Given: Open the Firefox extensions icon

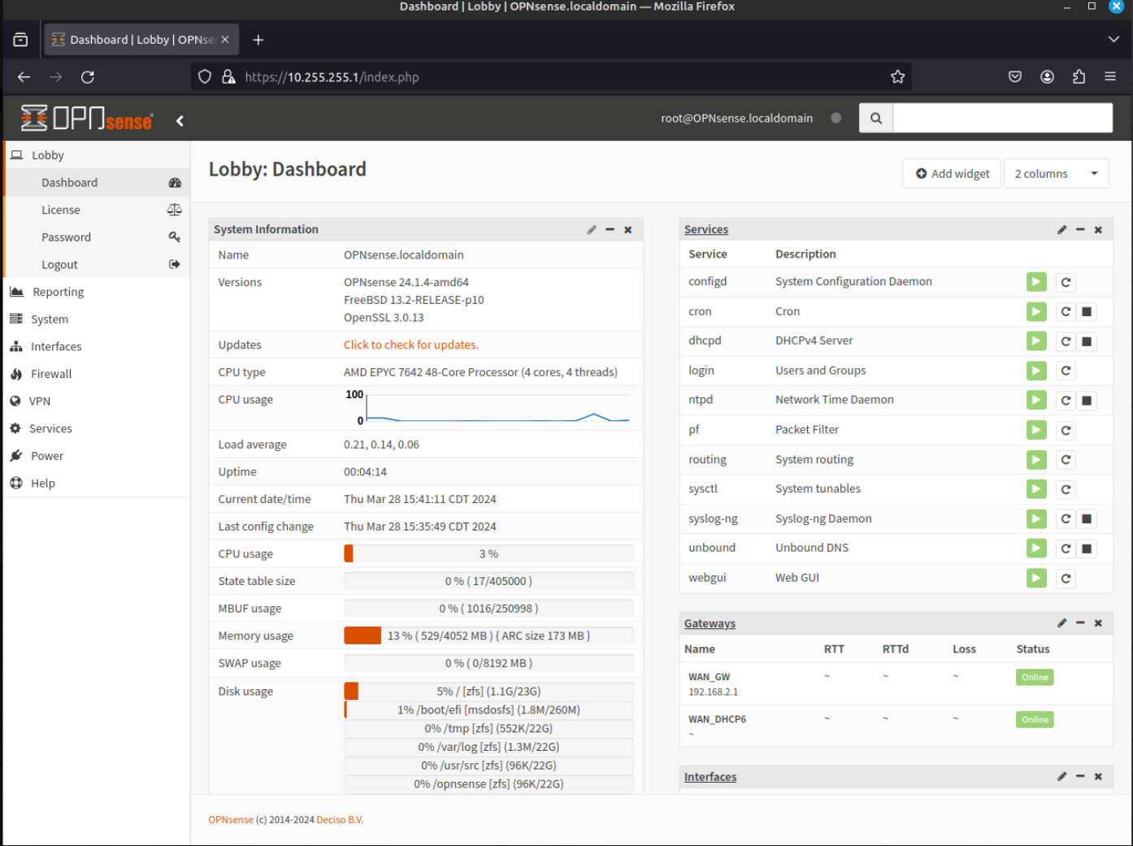Looking at the screenshot, I should tap(1079, 76).
